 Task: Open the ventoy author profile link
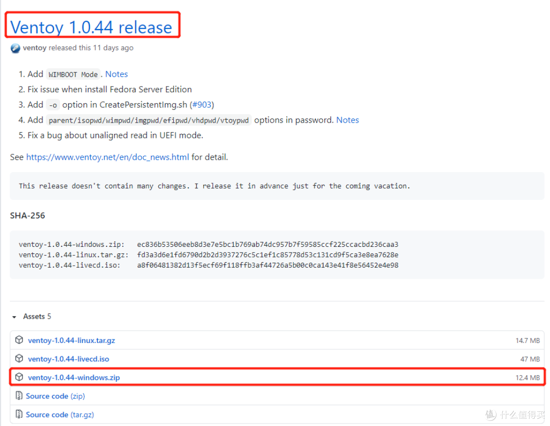point(35,48)
